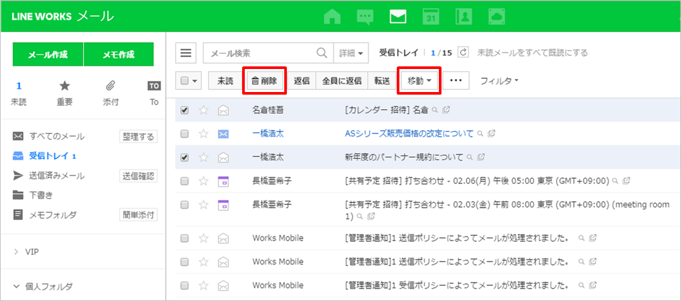The width and height of the screenshot is (681, 301).
Task: Open the 下書き drafts folder
Action: (x=41, y=195)
